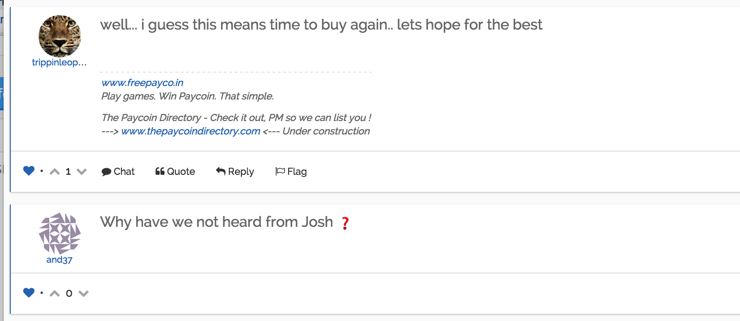Open and37's purple pattern avatar

point(60,234)
